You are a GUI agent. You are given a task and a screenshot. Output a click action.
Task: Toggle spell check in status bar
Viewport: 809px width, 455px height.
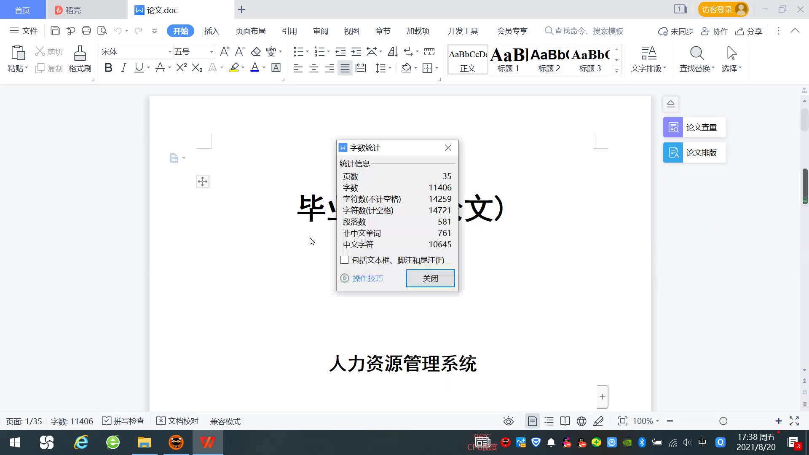(123, 421)
